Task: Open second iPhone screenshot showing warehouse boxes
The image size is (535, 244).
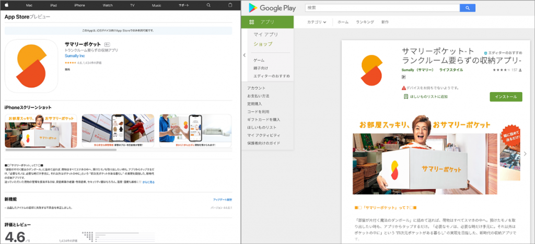Action: point(118,131)
